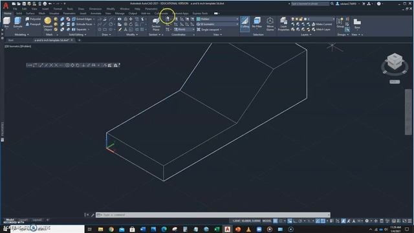The height and width of the screenshot is (233, 414).
Task: Expand the Modeling panel
Action: pyautogui.click(x=21, y=34)
